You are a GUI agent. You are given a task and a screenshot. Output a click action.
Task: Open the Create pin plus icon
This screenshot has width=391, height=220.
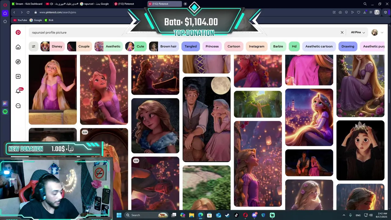tap(18, 76)
